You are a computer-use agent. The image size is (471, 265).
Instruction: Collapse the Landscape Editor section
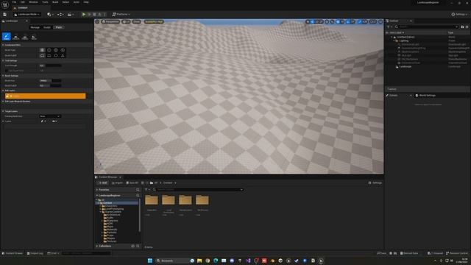3,45
